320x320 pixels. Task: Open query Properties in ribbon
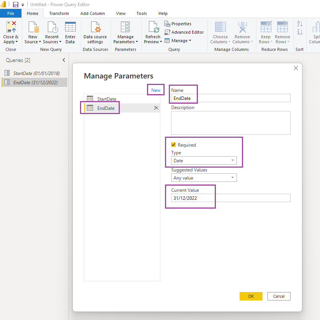178,24
